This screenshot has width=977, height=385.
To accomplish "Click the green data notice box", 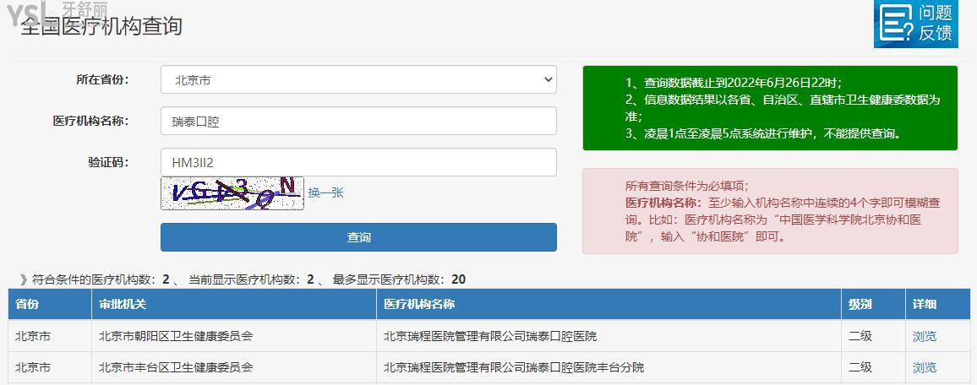I will 770,107.
